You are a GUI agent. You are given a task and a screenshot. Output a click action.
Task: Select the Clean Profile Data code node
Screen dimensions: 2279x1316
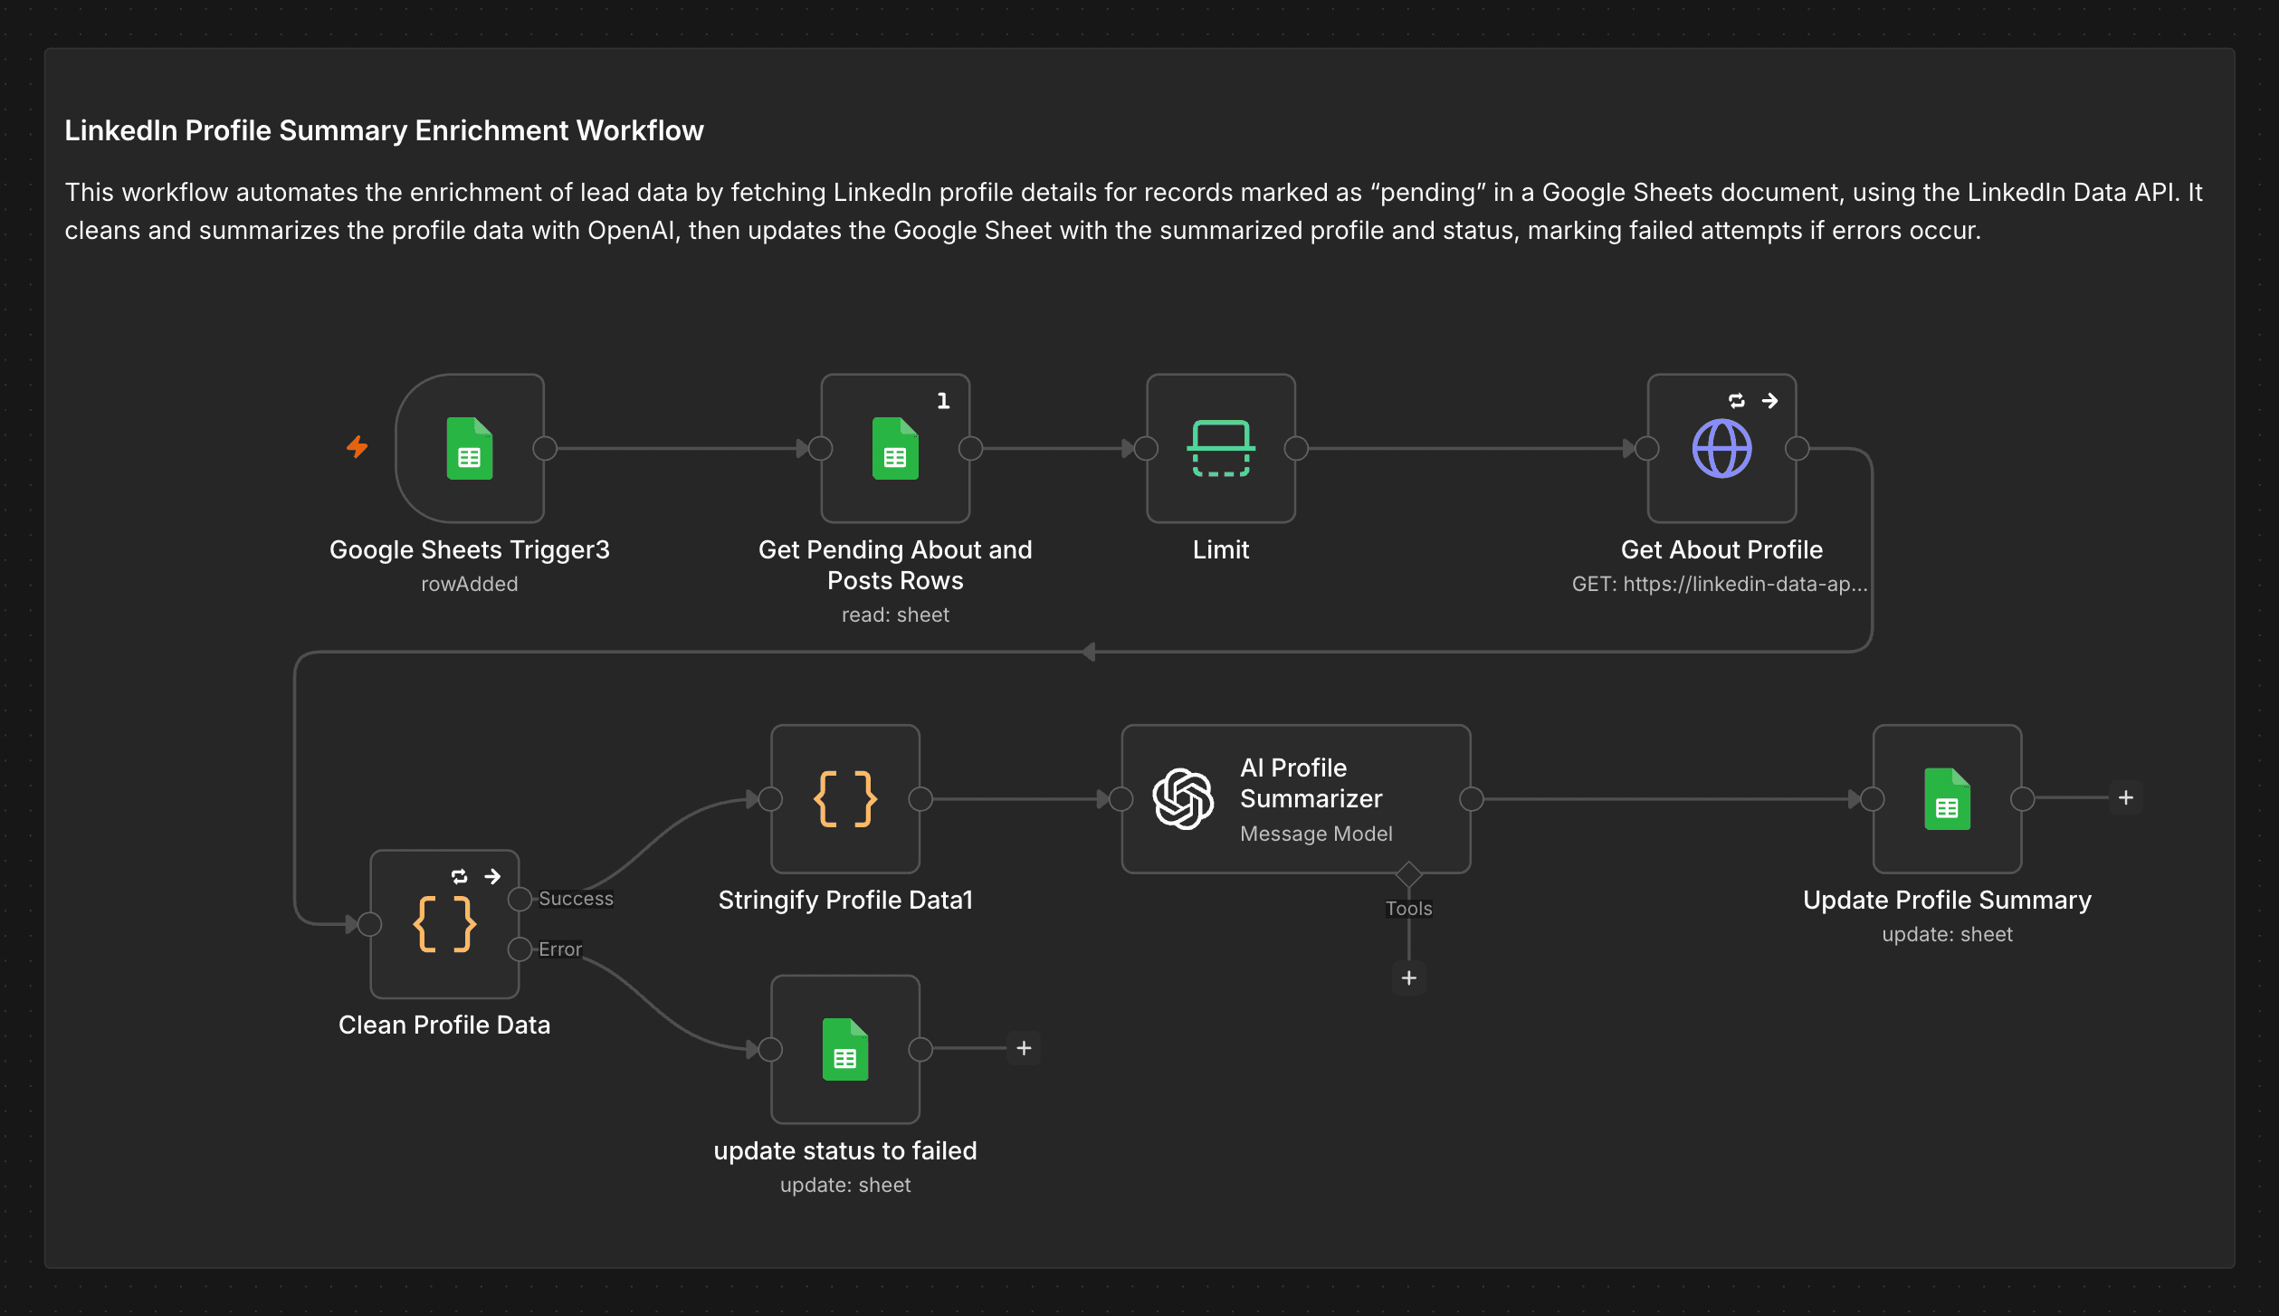(444, 924)
